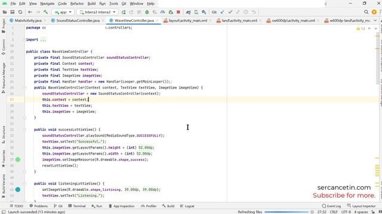Click the UTF-8 encoding indicator
This screenshot has width=382, height=214.
[346, 212]
